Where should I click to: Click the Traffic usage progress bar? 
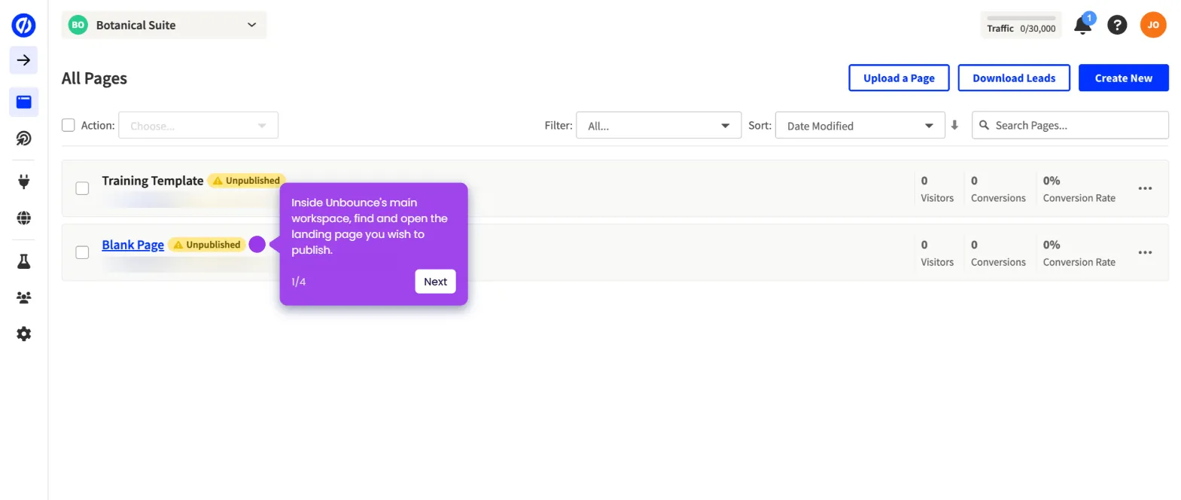click(x=1021, y=18)
